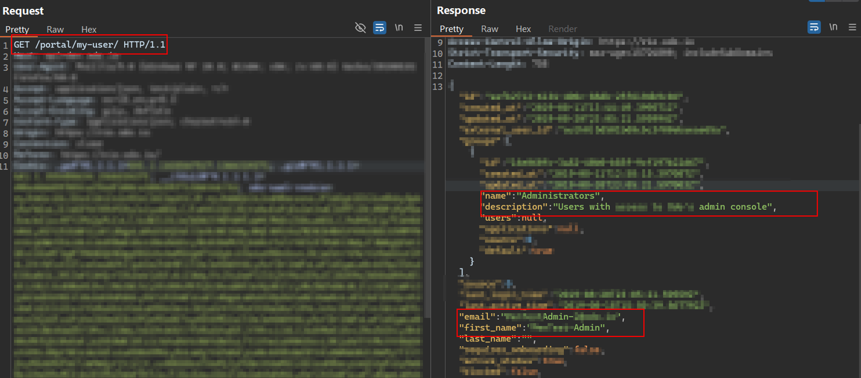Viewport: 861px width, 378px height.
Task: Select the Pretty tab in Response panel
Action: point(451,29)
